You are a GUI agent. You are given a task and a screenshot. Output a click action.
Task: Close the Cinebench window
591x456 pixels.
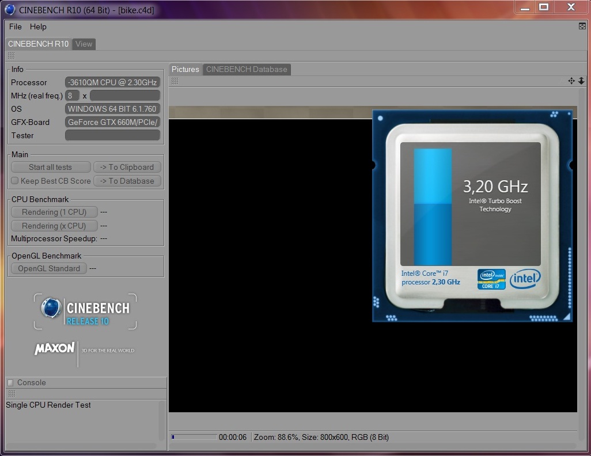[x=571, y=7]
